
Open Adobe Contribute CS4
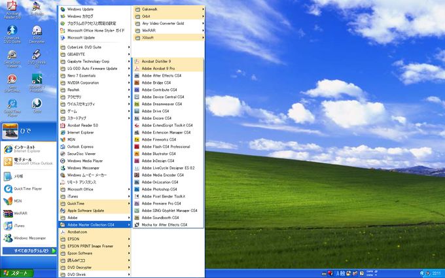(168, 90)
